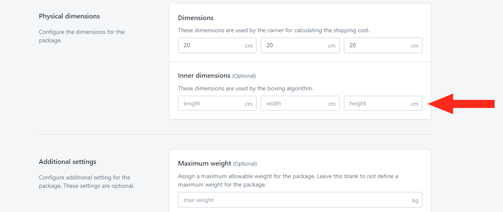
Task: Click the first Dimensions field showing 20
Action: click(x=217, y=45)
